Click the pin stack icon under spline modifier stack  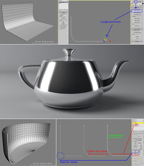tap(134, 131)
